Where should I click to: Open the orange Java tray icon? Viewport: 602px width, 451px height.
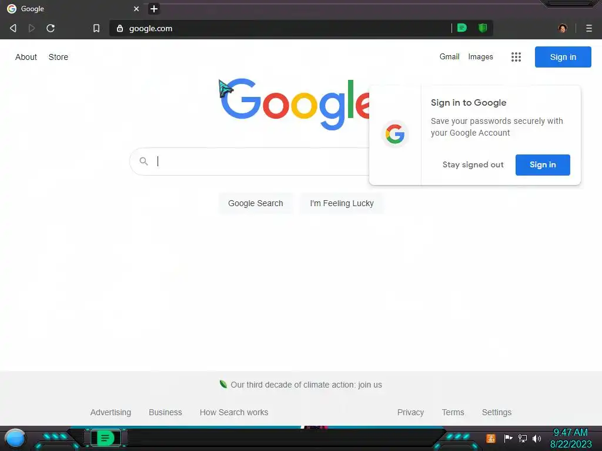pos(491,438)
